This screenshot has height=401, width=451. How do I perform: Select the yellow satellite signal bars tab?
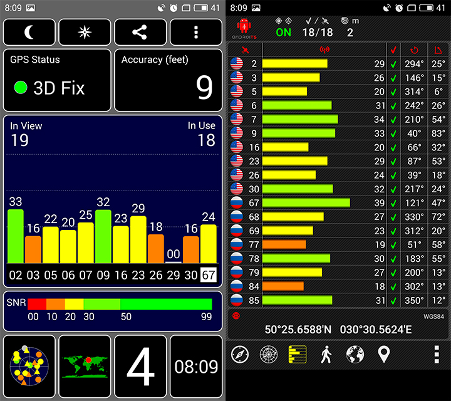pyautogui.click(x=298, y=355)
